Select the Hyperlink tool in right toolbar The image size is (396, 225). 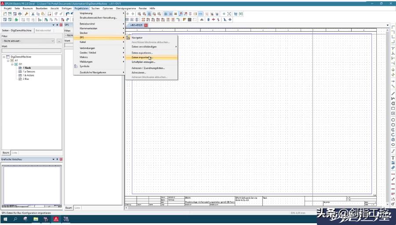pos(393,168)
